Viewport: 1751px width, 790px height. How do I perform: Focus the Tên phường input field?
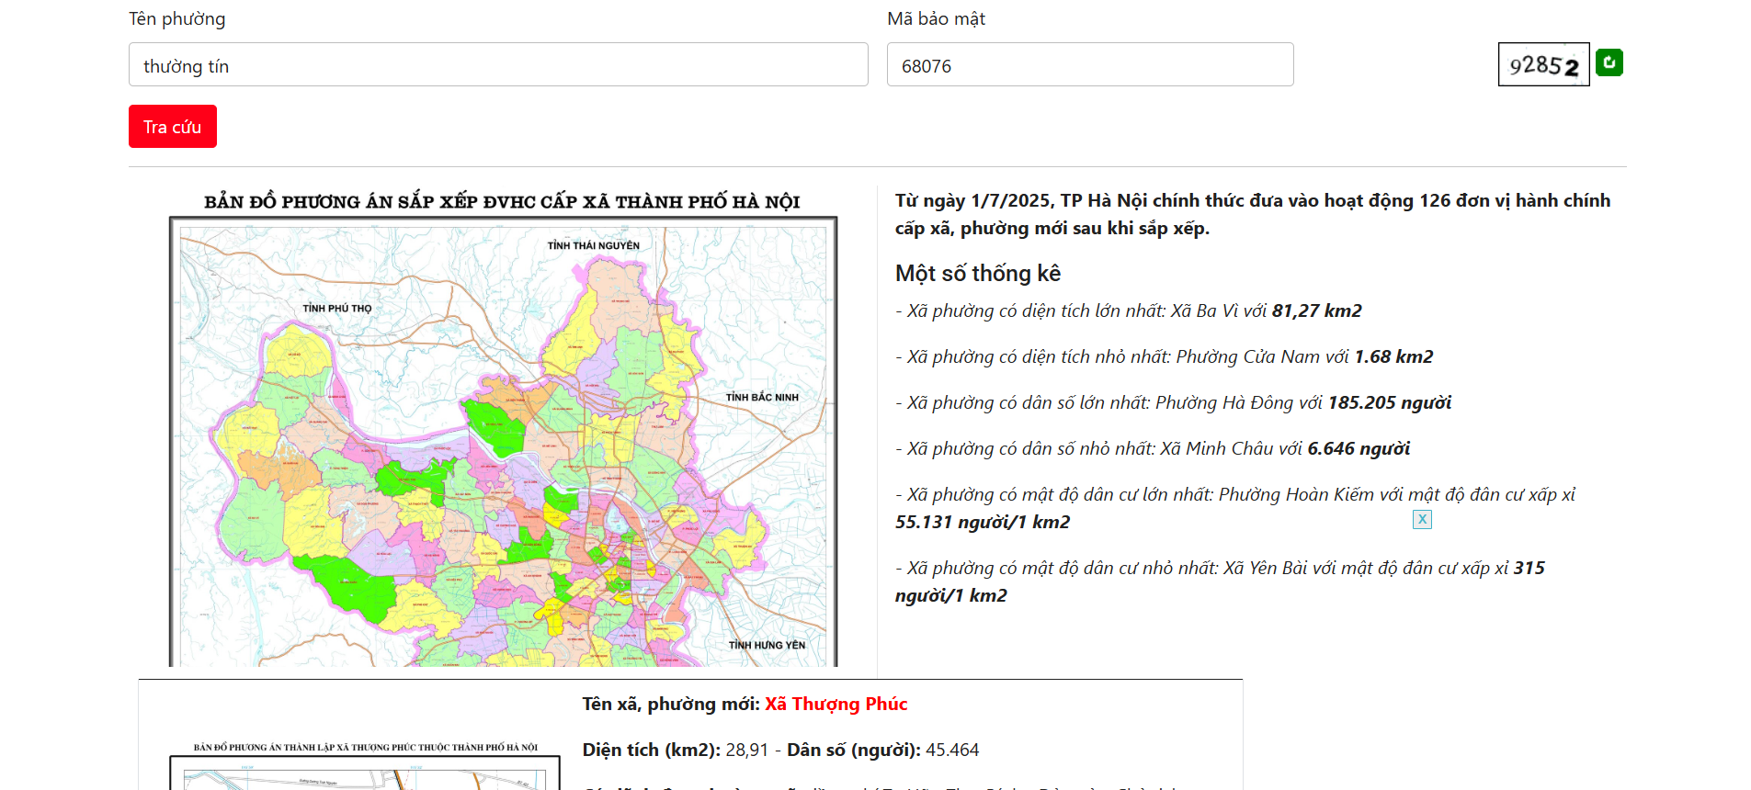(498, 64)
